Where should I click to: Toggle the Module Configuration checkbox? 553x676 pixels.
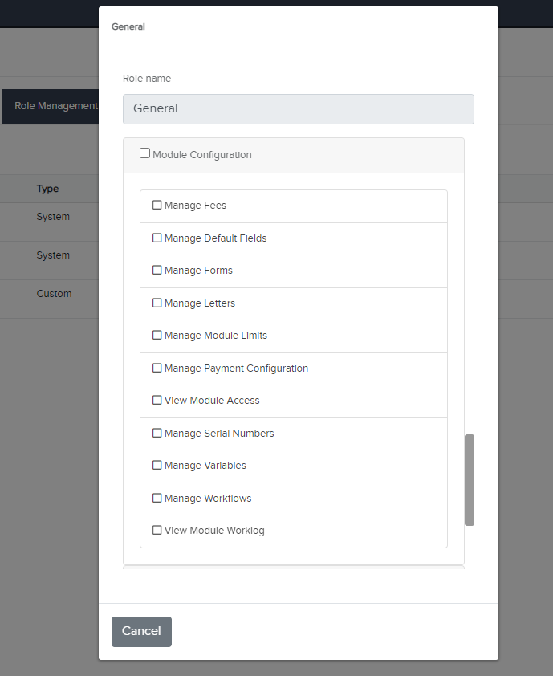(145, 153)
